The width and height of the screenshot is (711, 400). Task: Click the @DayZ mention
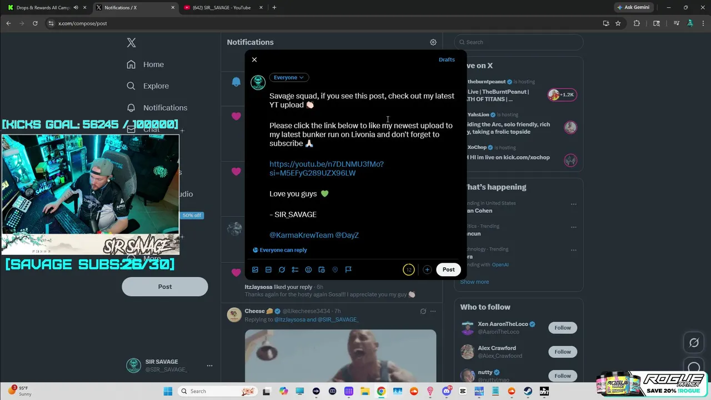tap(347, 235)
